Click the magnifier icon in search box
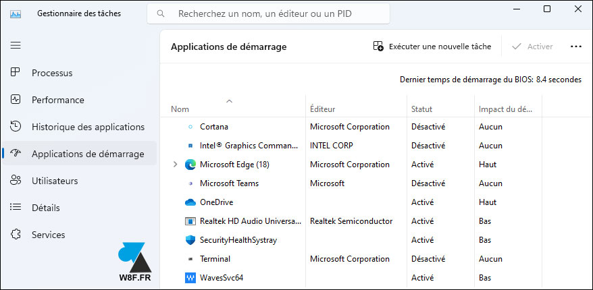The image size is (593, 290). pos(161,13)
